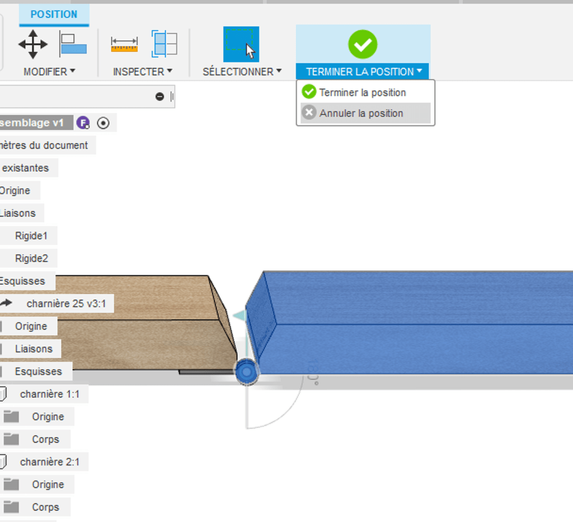The image size is (573, 522).
Task: Choose 'Terminer la position' menu entry
Action: (x=362, y=92)
